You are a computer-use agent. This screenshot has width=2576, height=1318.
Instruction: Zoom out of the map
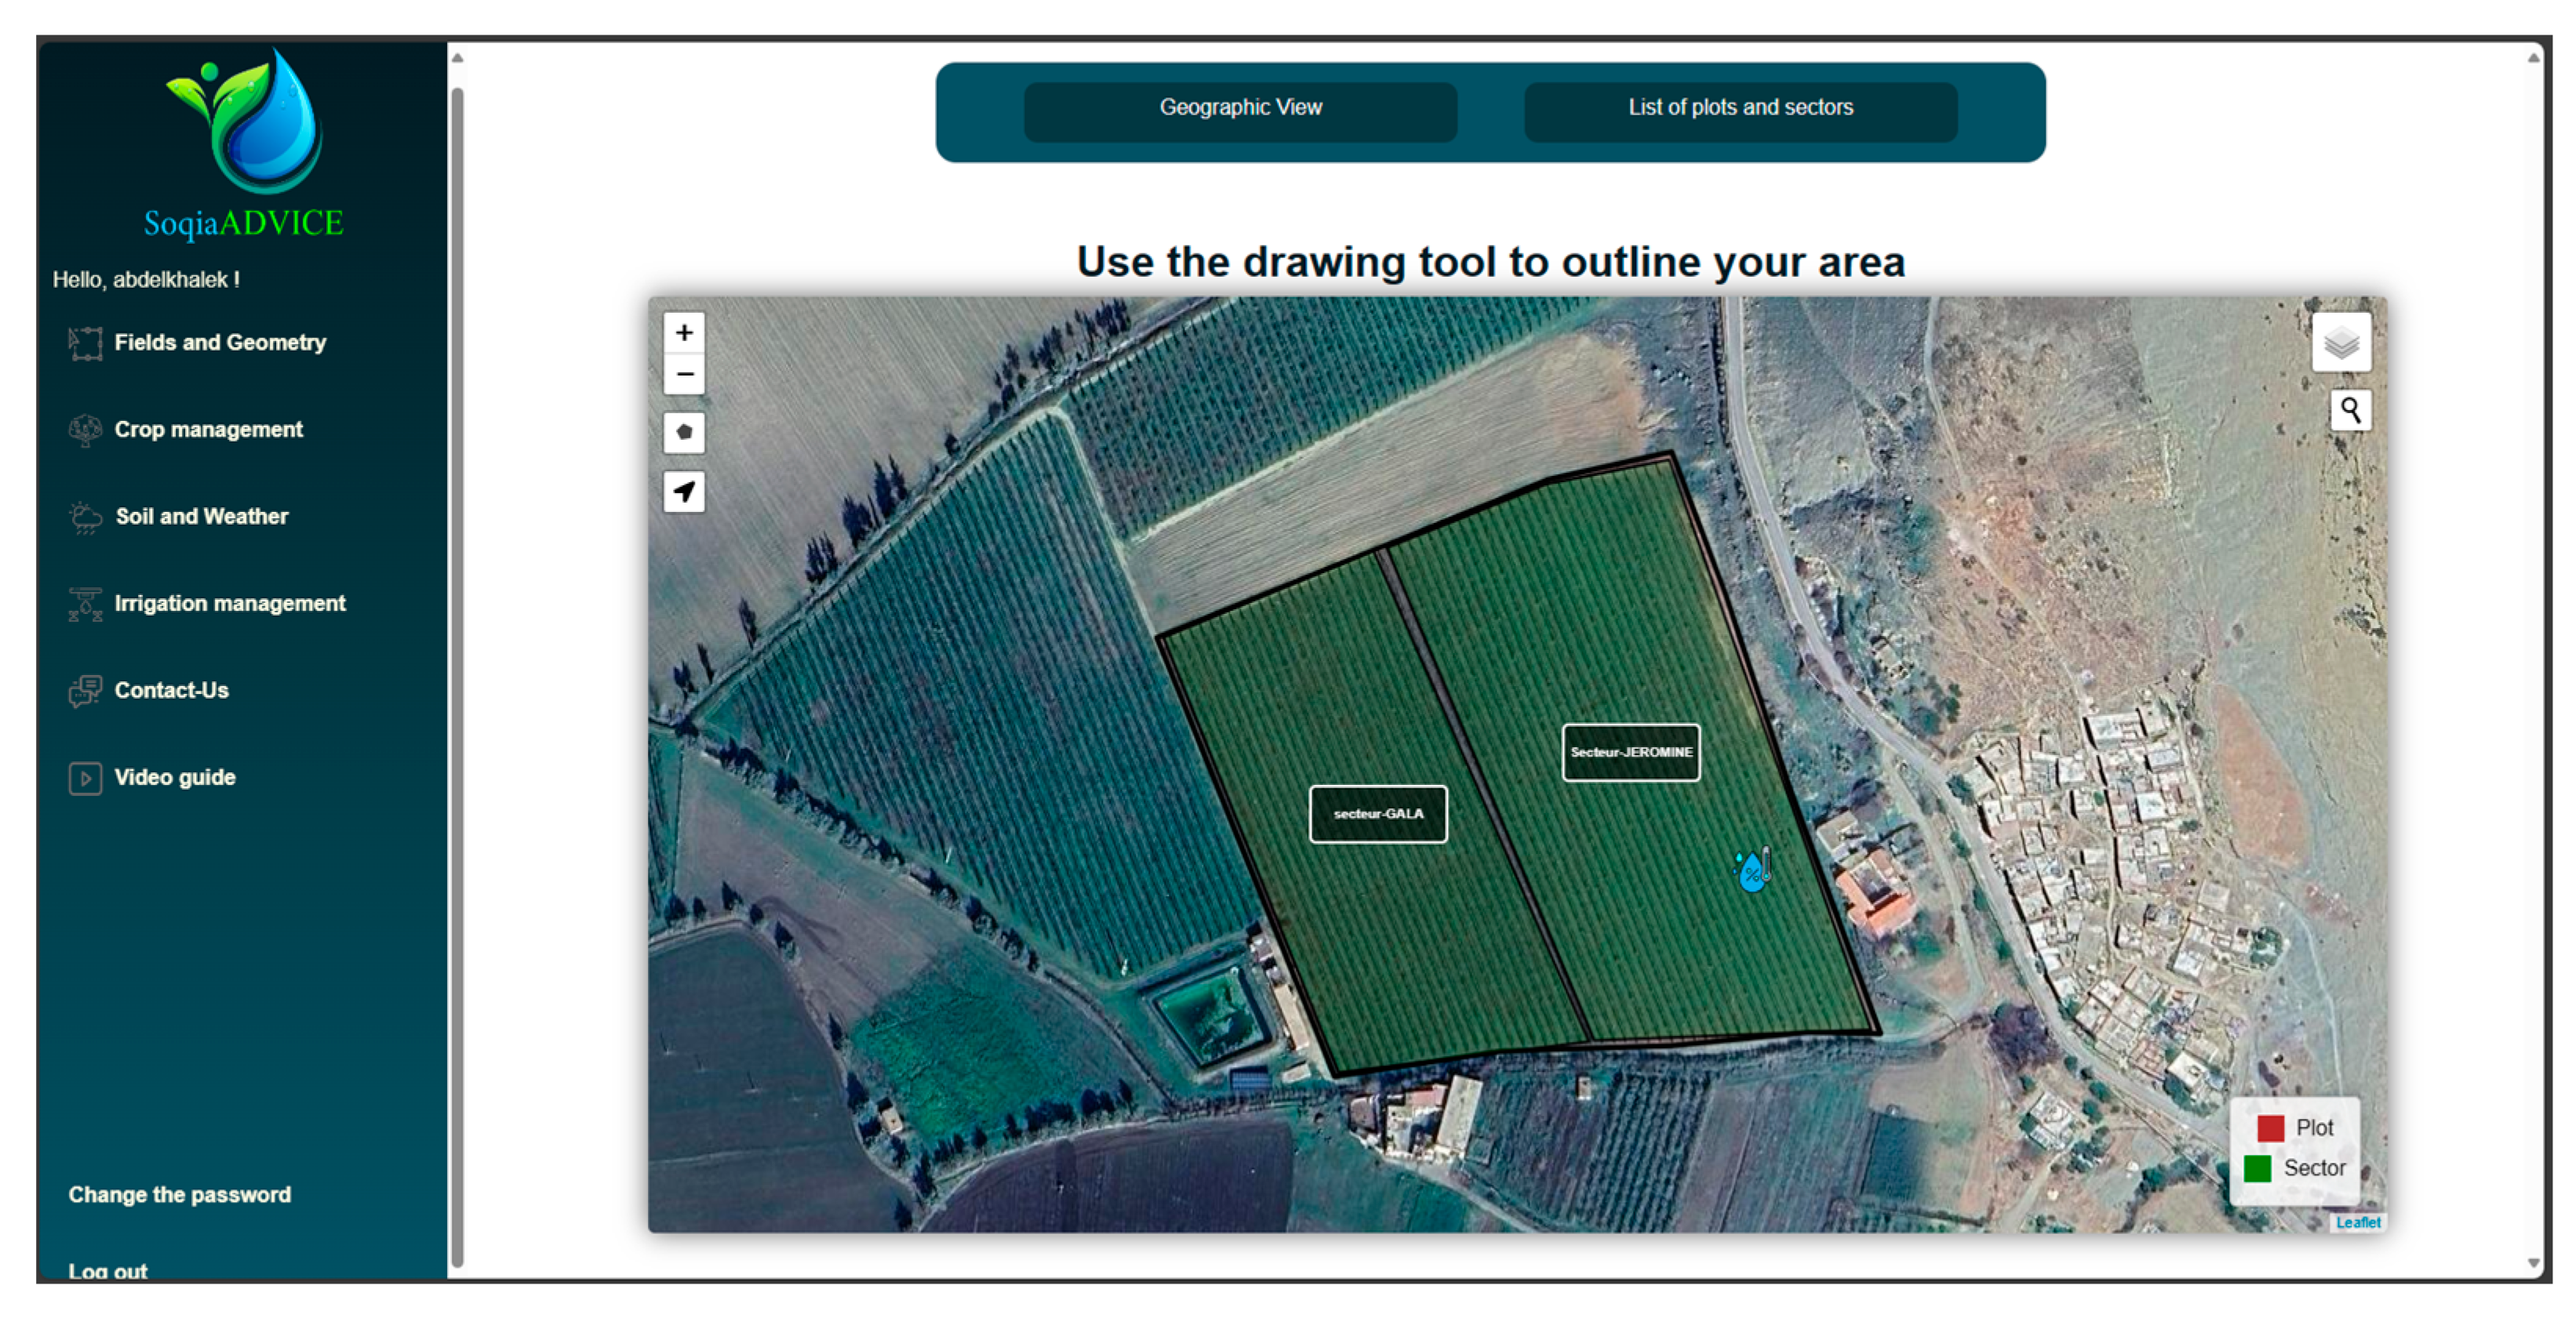(x=684, y=375)
